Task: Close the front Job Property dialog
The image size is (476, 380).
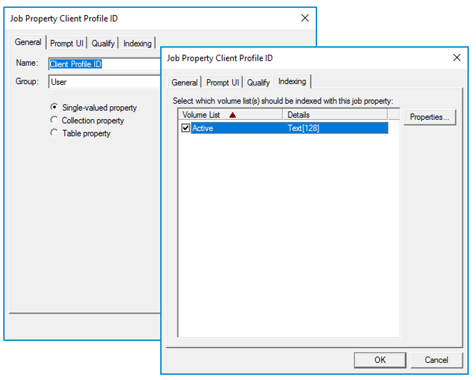Action: pos(456,57)
